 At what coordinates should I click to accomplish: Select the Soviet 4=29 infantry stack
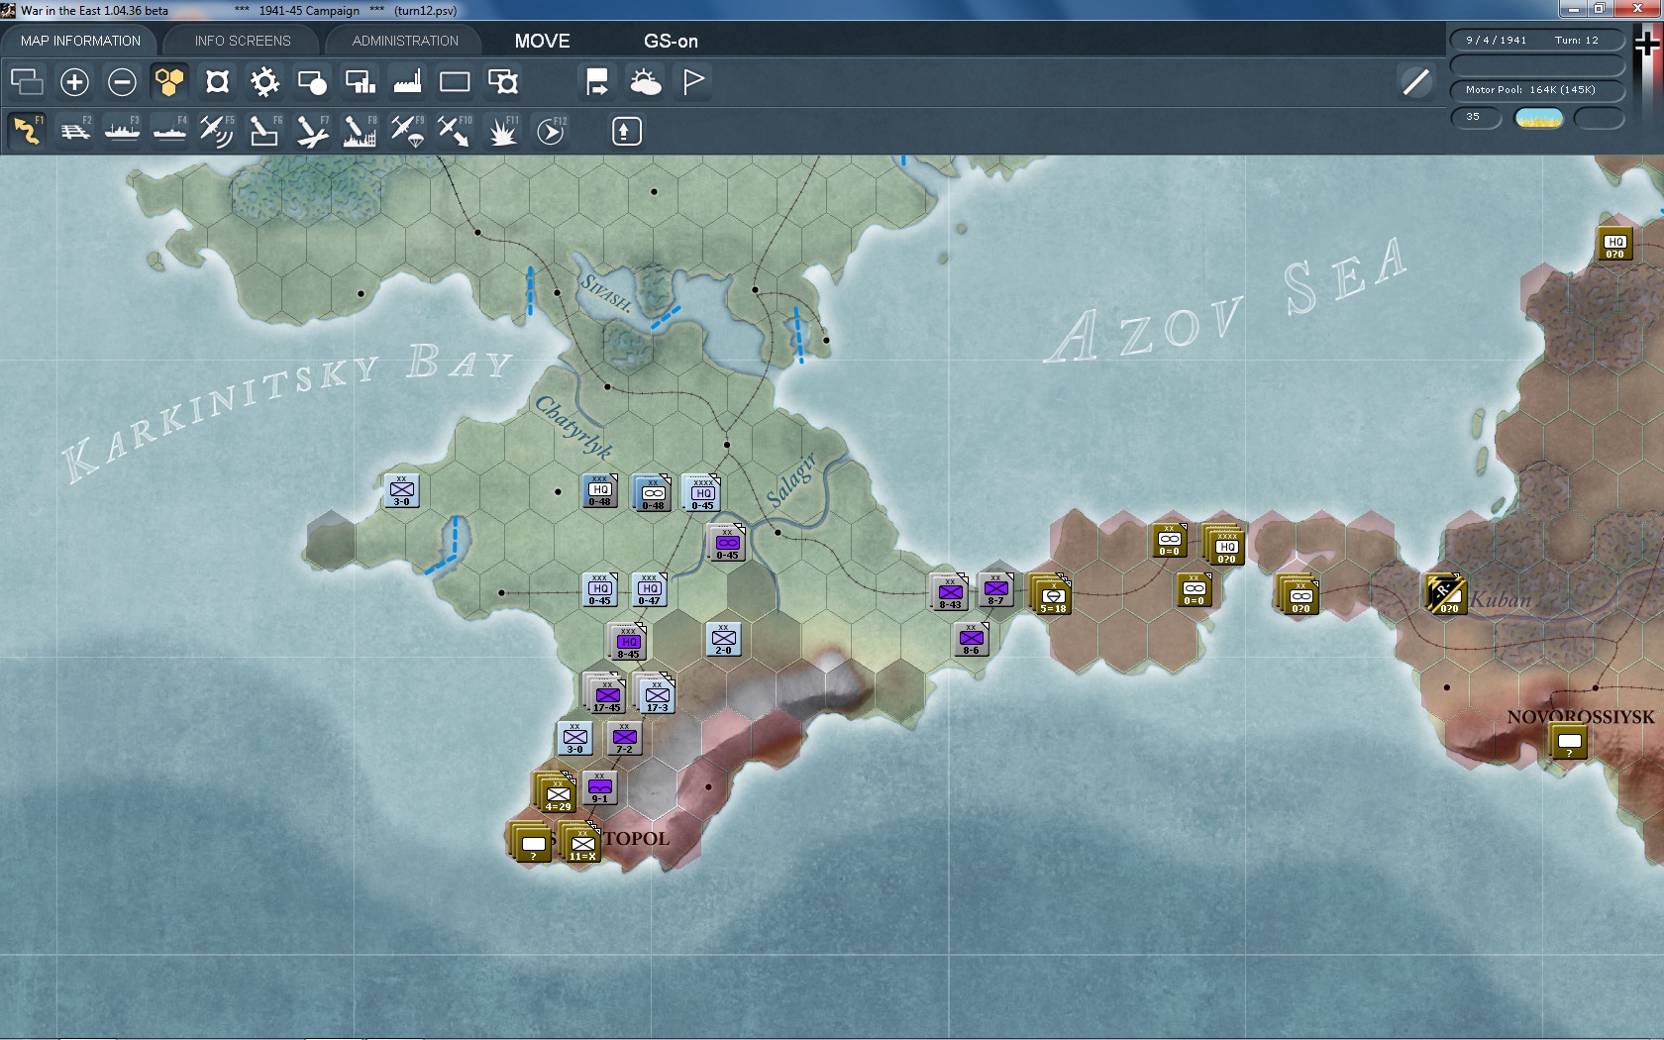click(556, 792)
